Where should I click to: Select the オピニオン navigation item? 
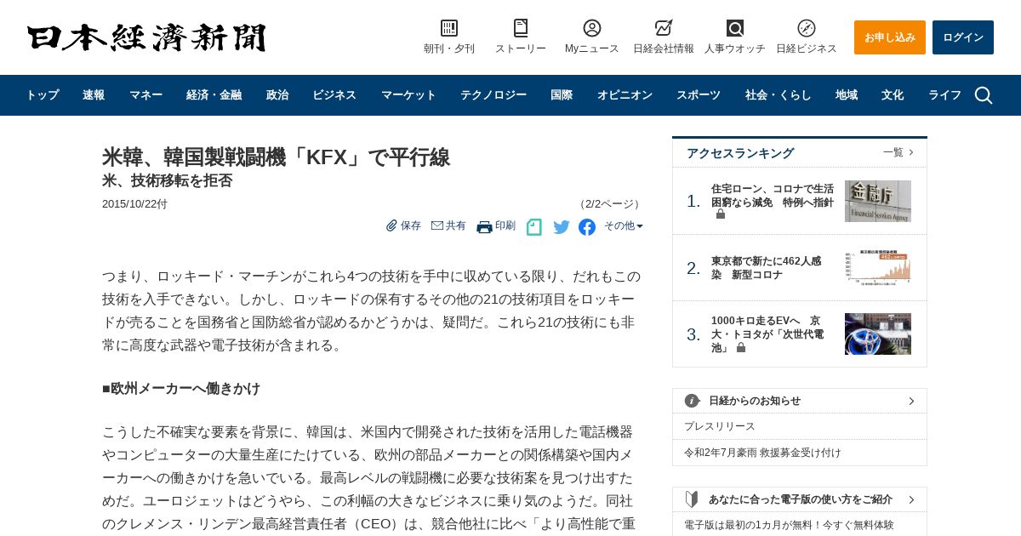(625, 95)
